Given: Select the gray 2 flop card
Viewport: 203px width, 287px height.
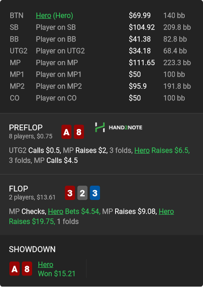Looking at the screenshot, I should point(82,193).
